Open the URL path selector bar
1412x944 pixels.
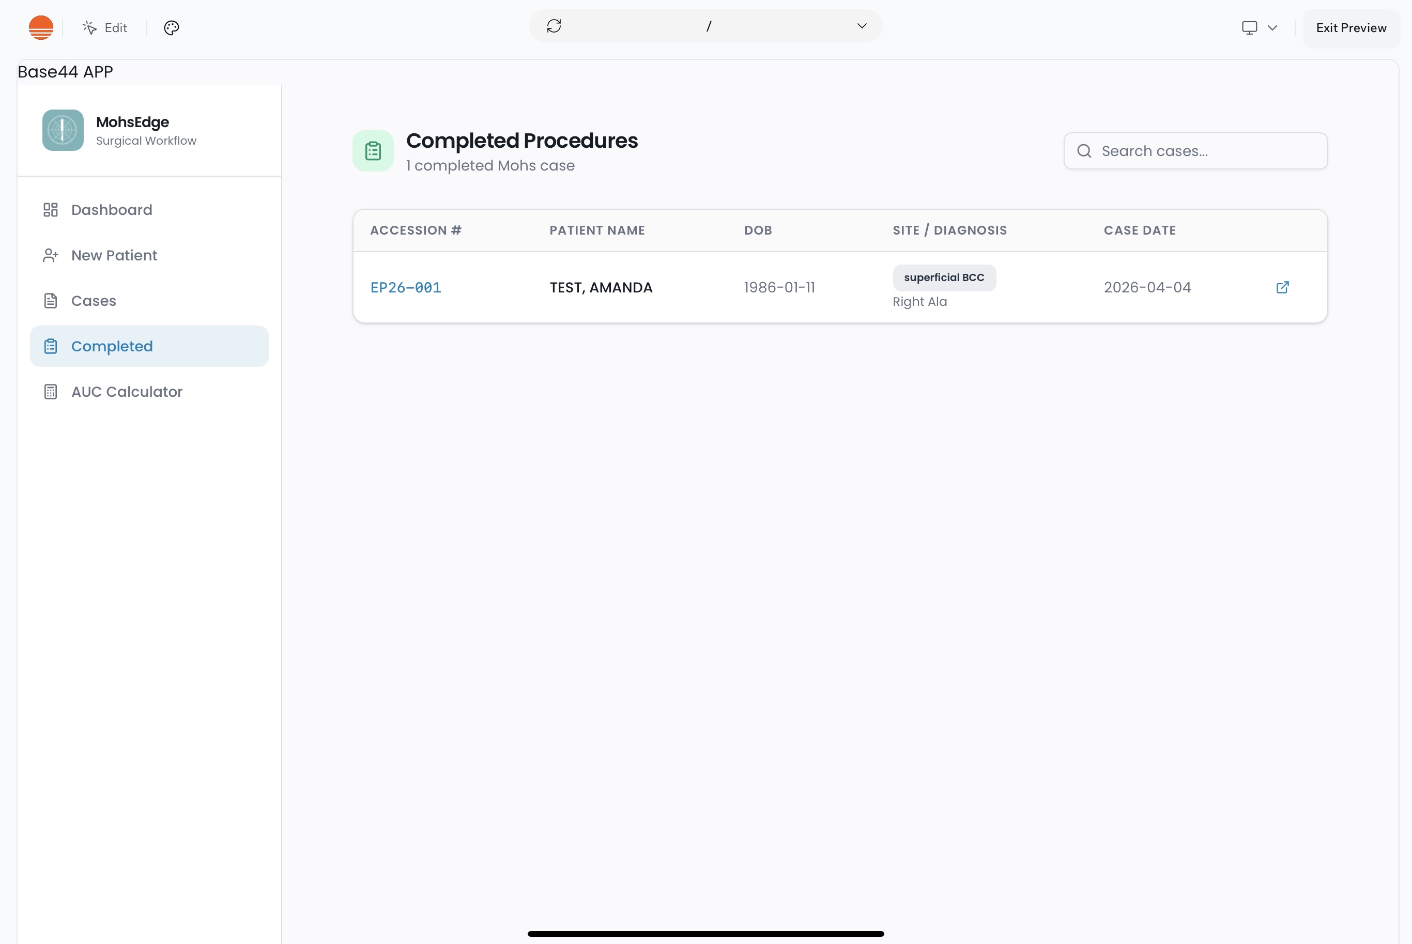point(708,26)
